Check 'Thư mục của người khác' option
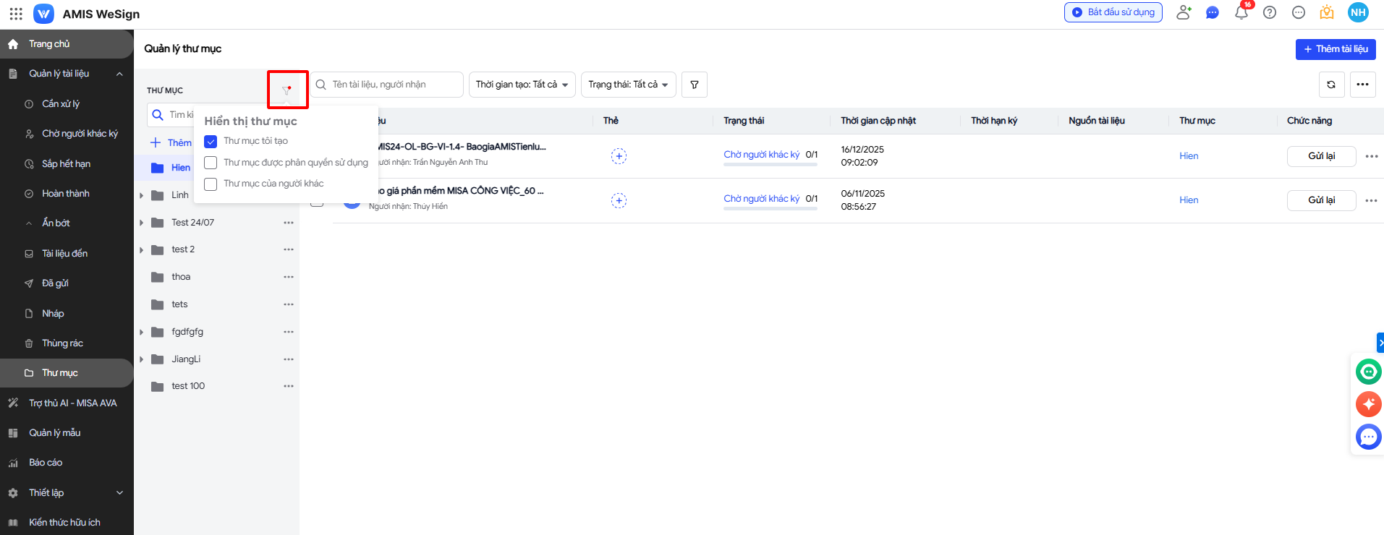 211,184
